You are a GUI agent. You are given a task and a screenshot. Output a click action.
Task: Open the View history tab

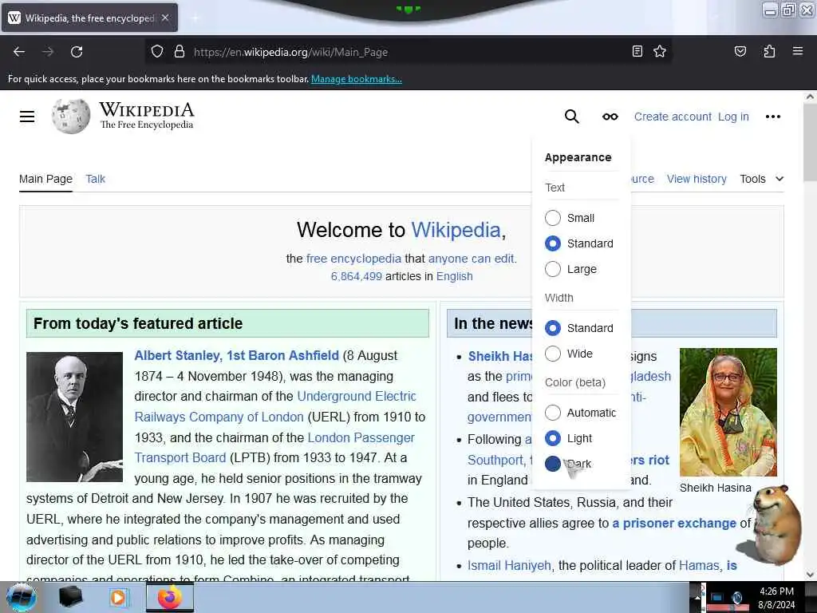697,179
